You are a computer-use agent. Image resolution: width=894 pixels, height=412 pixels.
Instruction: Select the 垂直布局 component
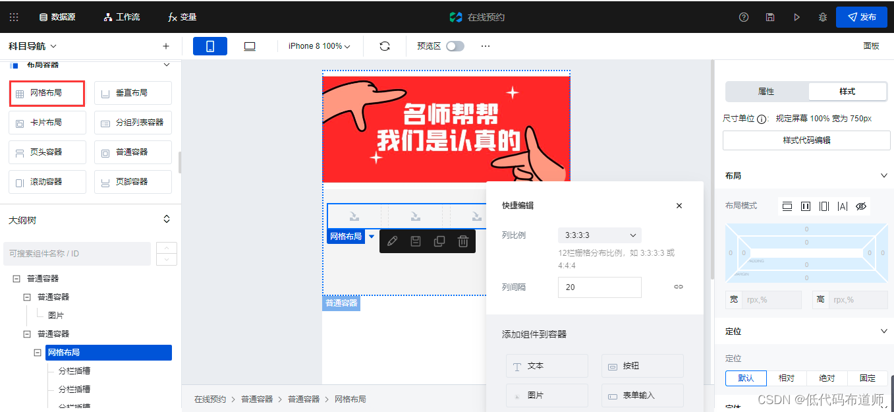(133, 93)
